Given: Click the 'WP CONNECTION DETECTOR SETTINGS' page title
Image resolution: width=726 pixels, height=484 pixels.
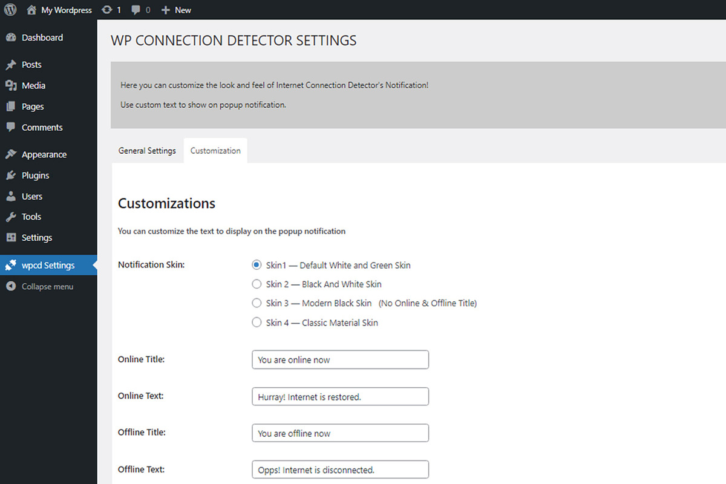Looking at the screenshot, I should coord(234,41).
